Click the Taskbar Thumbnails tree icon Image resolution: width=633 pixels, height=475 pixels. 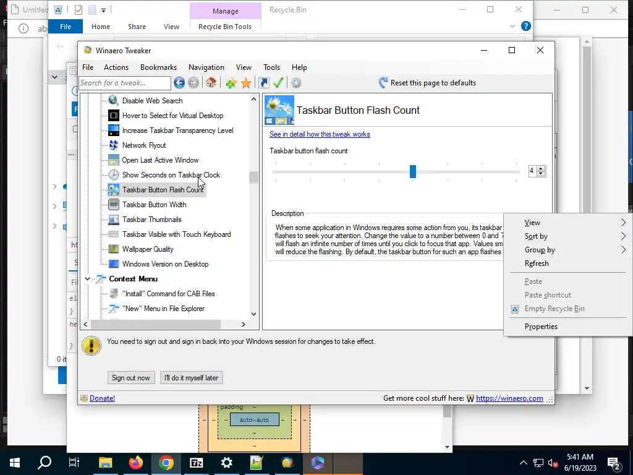click(114, 220)
